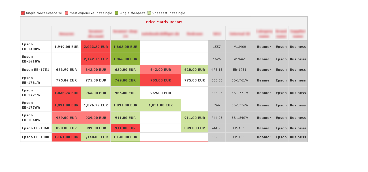
Task: Click the gray EB-1771W internal ID cell
Action: click(x=240, y=93)
